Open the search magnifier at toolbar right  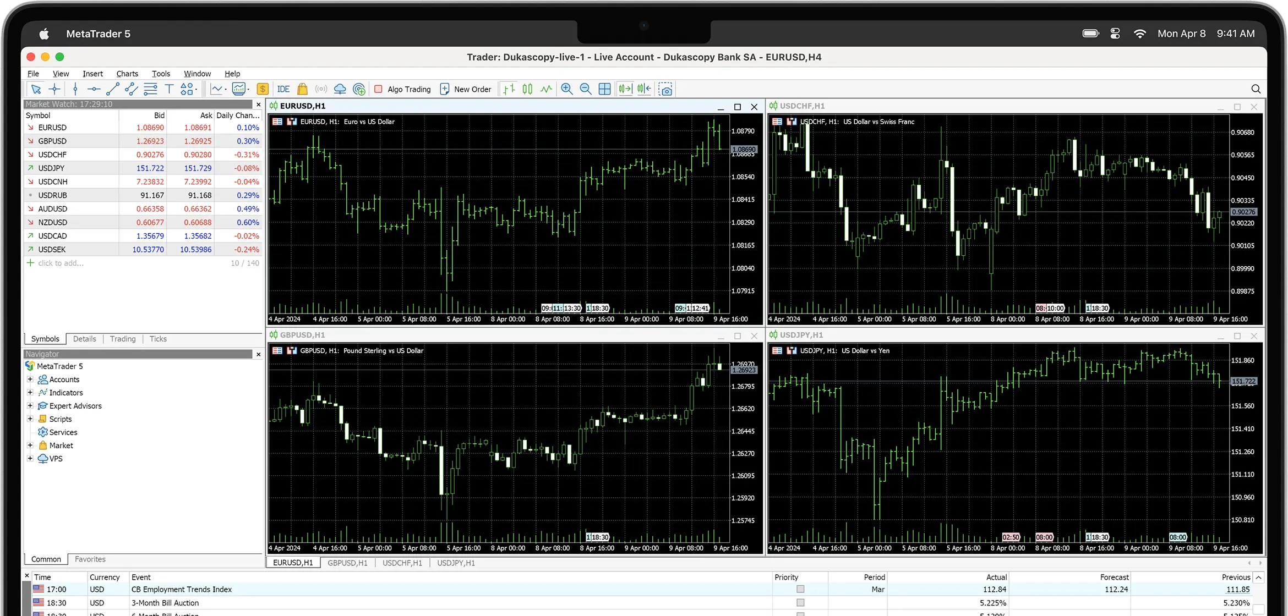pos(1256,89)
